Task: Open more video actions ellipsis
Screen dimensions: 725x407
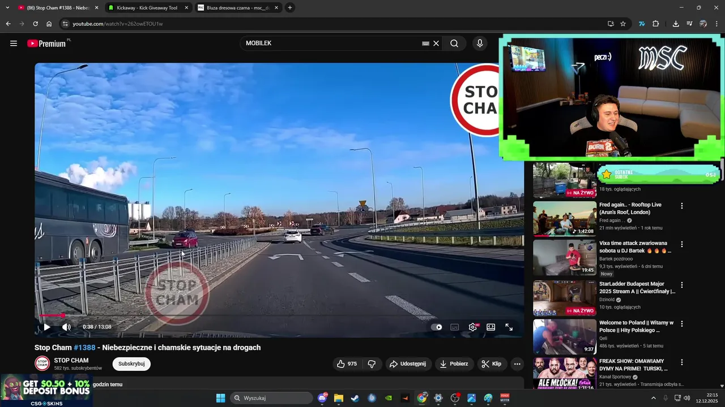Action: (x=517, y=364)
